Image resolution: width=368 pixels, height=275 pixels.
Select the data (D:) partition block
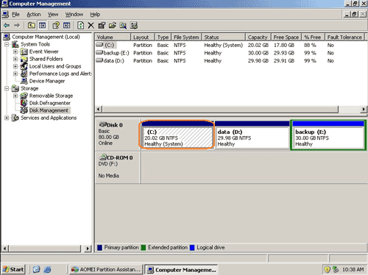(252, 135)
